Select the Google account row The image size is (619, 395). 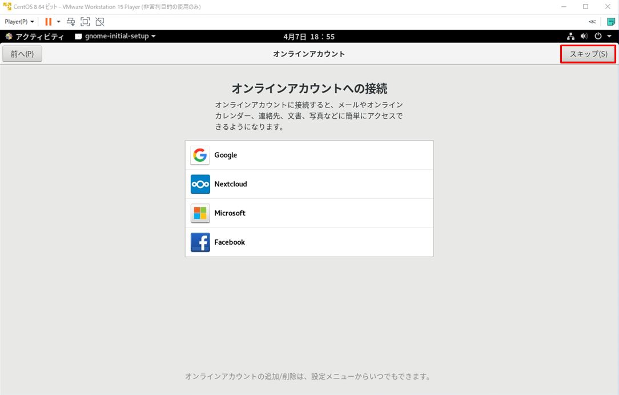tap(309, 155)
